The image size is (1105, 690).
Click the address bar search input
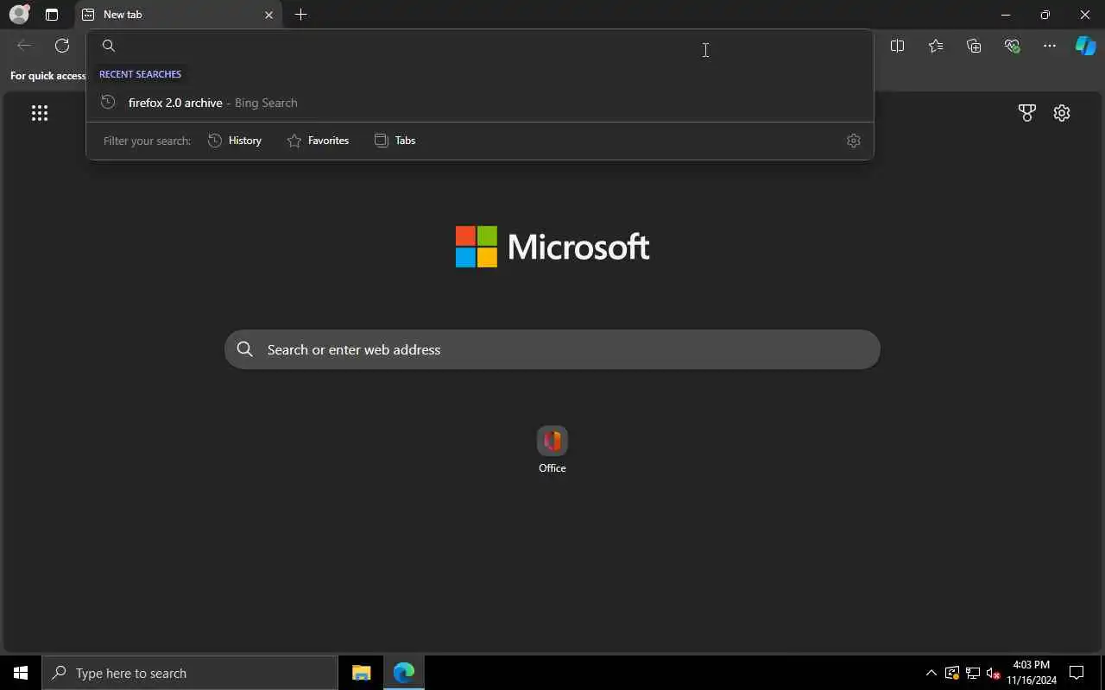[x=480, y=46]
